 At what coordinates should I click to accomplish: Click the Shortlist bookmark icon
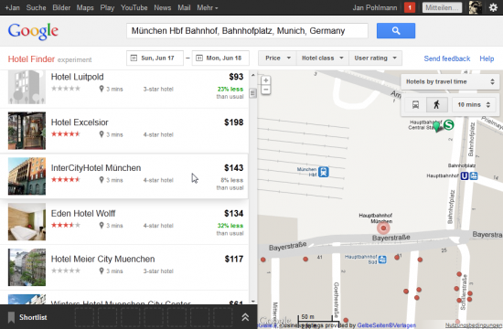pyautogui.click(x=11, y=317)
